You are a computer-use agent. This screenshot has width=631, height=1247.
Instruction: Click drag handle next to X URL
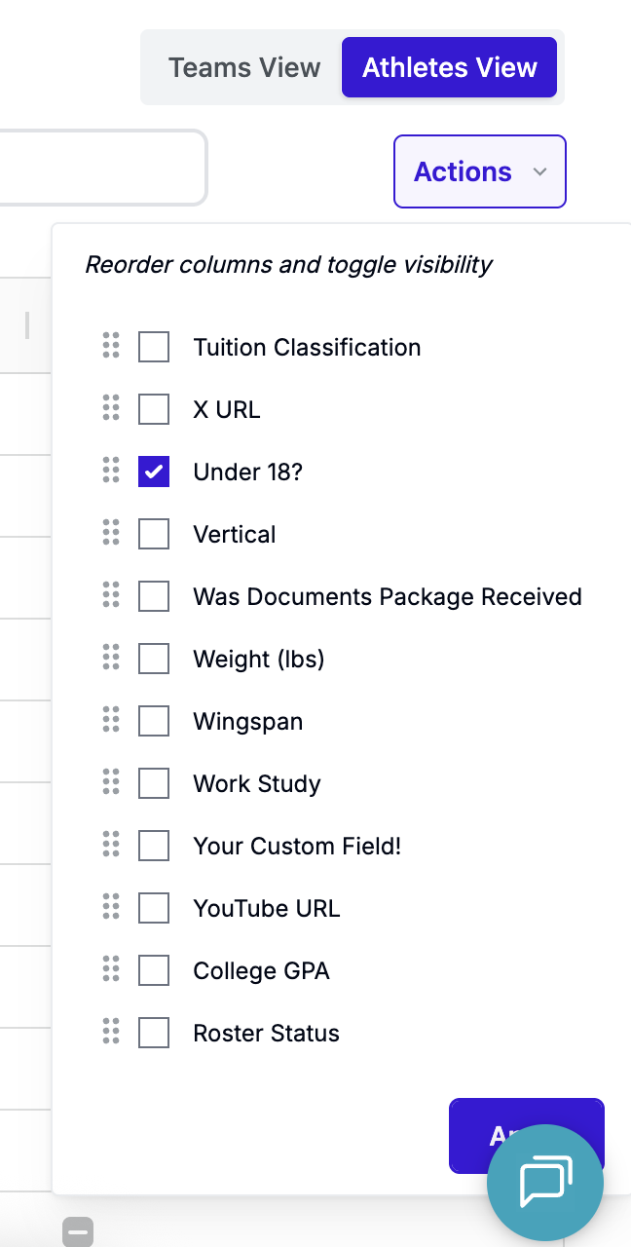point(111,408)
